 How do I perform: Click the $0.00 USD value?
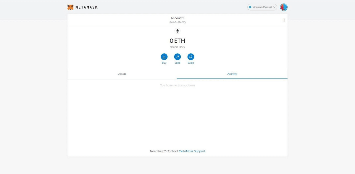(x=177, y=47)
